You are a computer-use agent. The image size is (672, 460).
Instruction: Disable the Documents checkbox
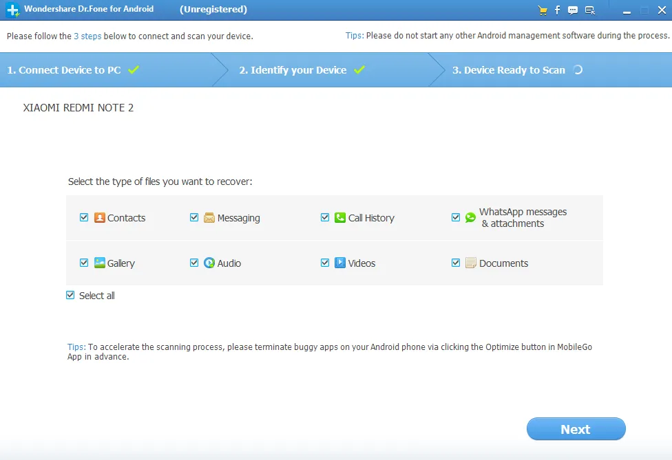coord(456,263)
